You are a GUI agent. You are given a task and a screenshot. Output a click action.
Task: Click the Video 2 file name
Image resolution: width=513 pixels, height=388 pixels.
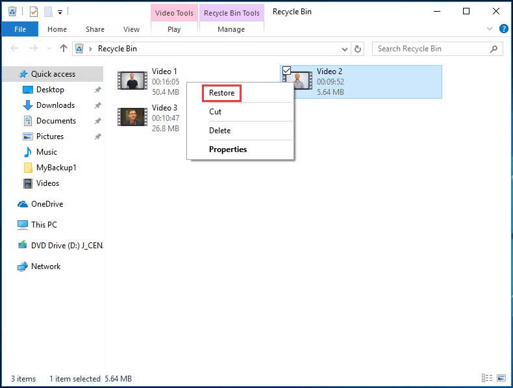tap(329, 71)
